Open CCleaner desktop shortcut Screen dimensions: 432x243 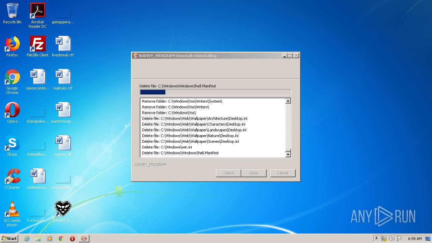(12, 179)
